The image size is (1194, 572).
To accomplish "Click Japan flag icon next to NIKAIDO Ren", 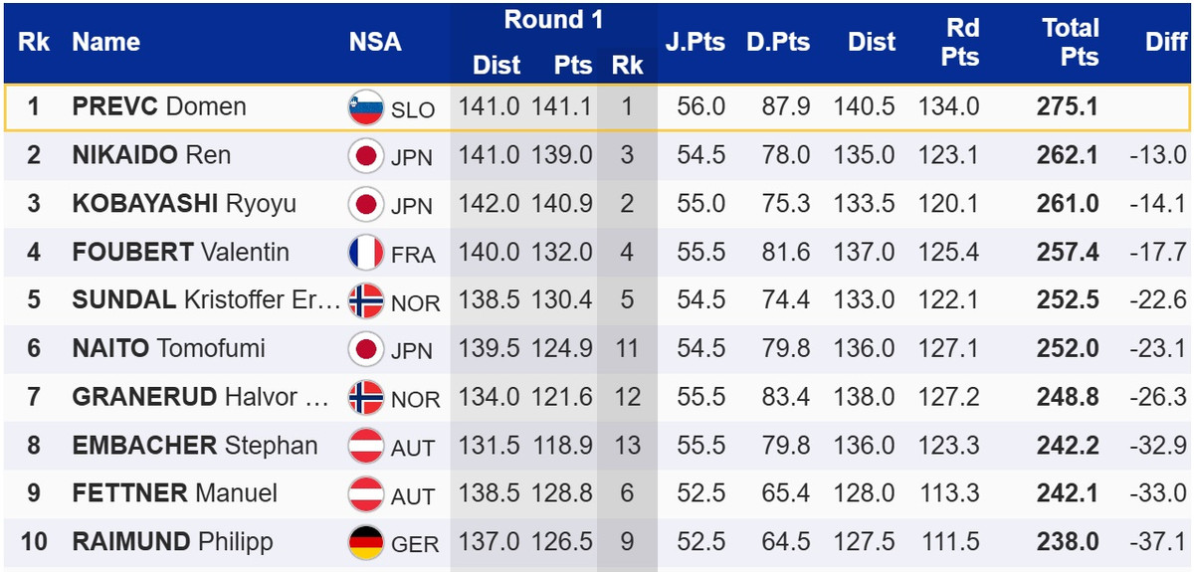I will (x=366, y=156).
